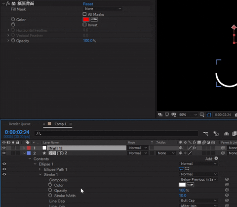Check the Invert checkbox
Image resolution: width=237 pixels, height=207 pixels.
pos(84,25)
